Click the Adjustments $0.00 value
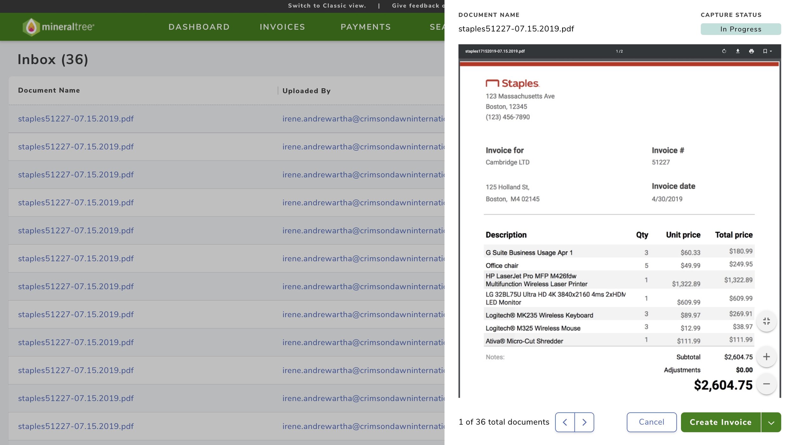 click(x=744, y=370)
